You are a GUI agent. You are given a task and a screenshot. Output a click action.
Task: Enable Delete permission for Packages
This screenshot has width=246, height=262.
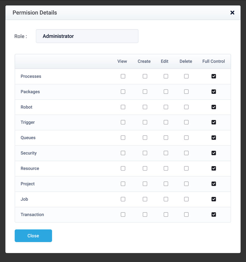(186, 92)
